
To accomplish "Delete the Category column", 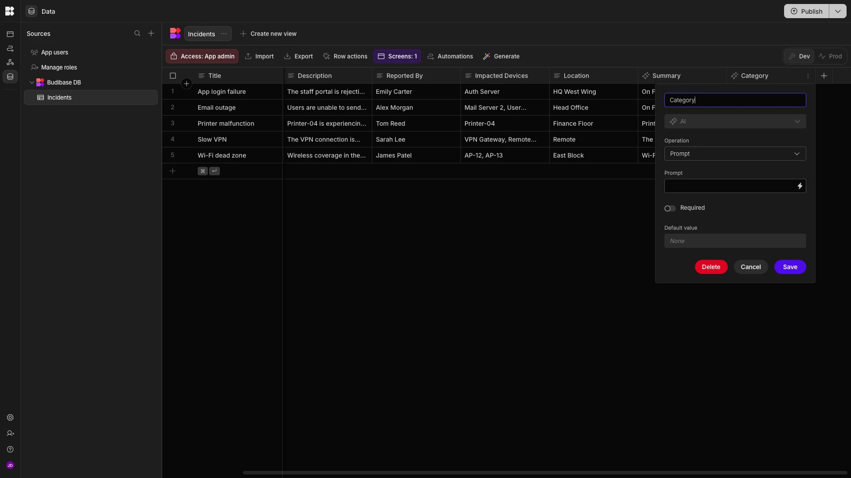I will [x=711, y=267].
